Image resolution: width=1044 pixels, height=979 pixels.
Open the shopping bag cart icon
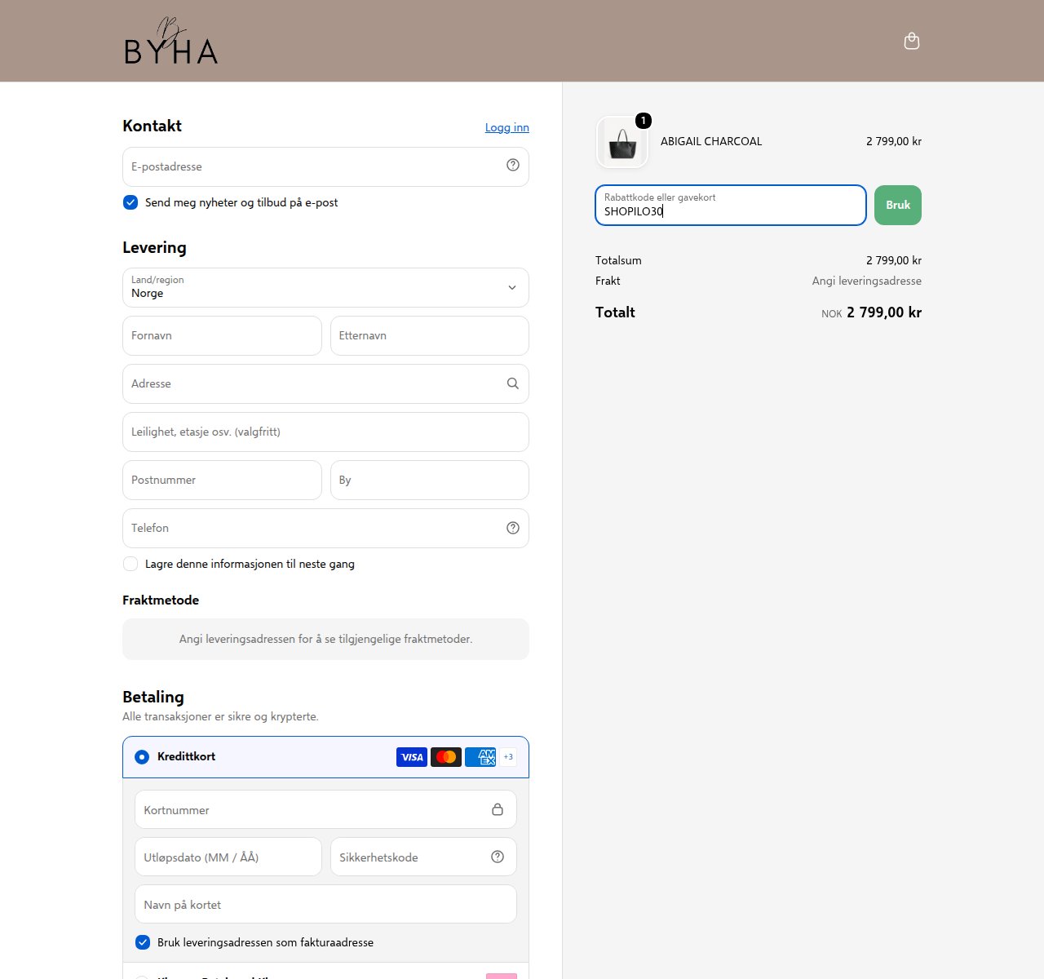(912, 42)
